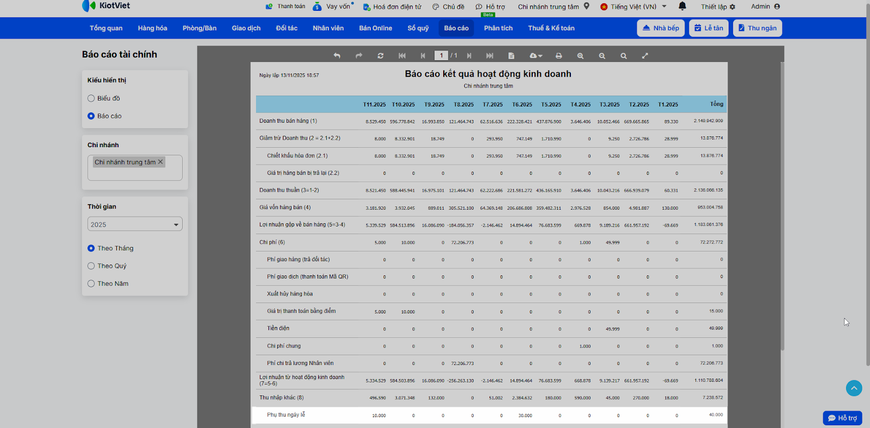Click the print report icon

pyautogui.click(x=558, y=56)
